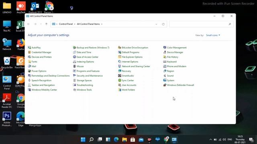Open the Taskbar and Navigation link
Image resolution: width=257 pixels, height=144 pixels.
(43, 85)
